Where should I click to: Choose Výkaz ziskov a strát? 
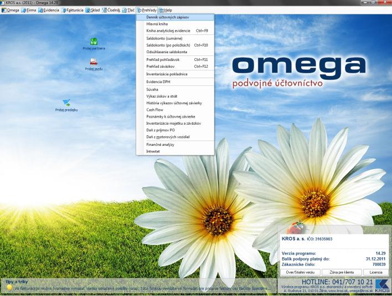175,96
